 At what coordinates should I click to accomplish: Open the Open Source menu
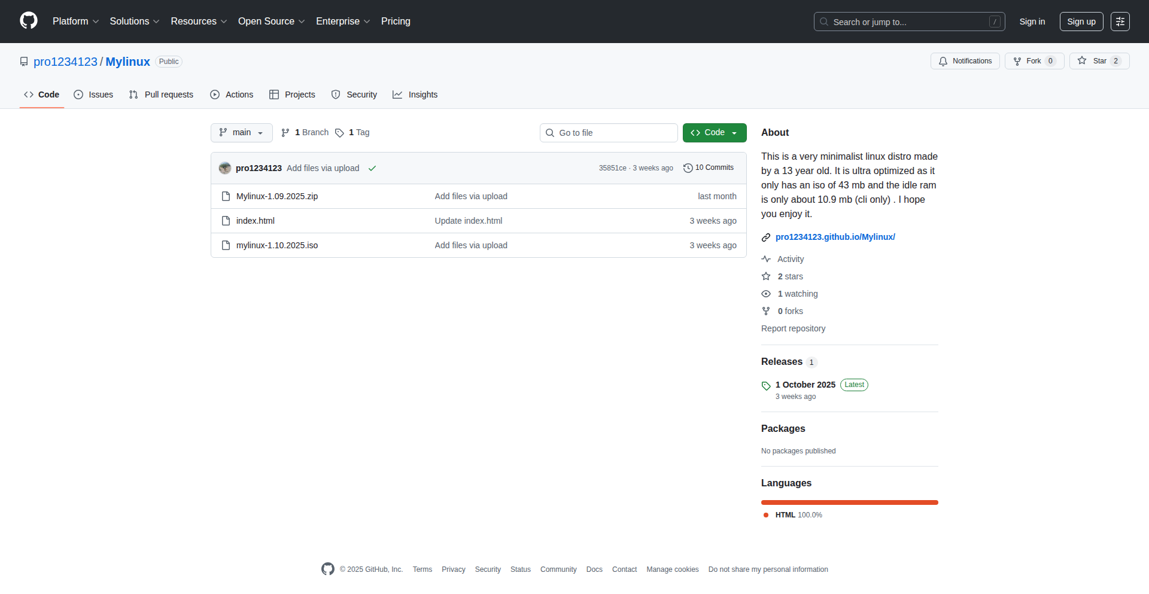coord(271,22)
